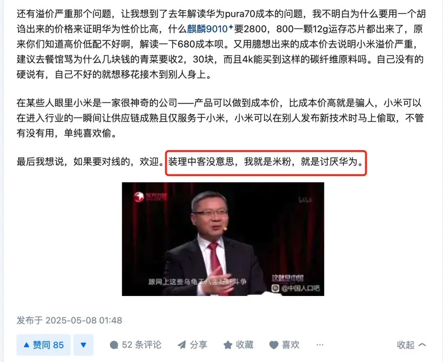The height and width of the screenshot is (362, 443).
Task: Upvote the answer with 赞同 85
Action: tap(43, 345)
